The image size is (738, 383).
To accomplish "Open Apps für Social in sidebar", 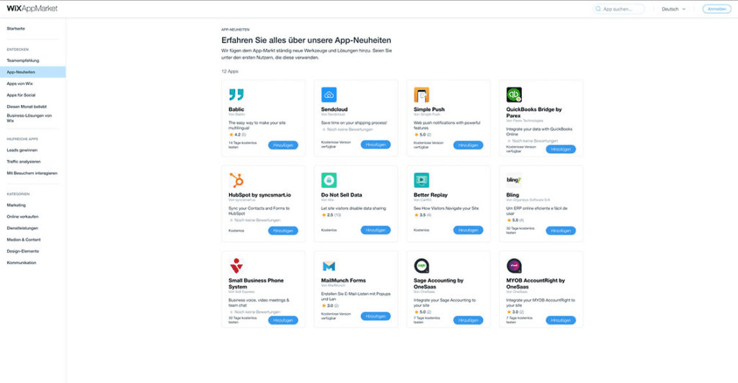I will pyautogui.click(x=21, y=95).
